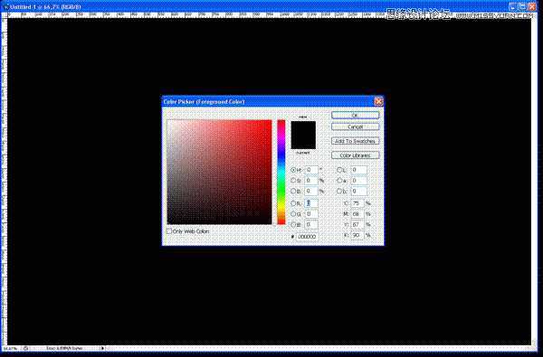
Task: Click the Lab a value field
Action: [x=358, y=180]
